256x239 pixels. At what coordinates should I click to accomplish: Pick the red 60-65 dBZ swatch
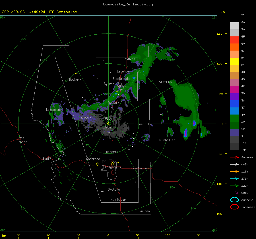pos(234,40)
